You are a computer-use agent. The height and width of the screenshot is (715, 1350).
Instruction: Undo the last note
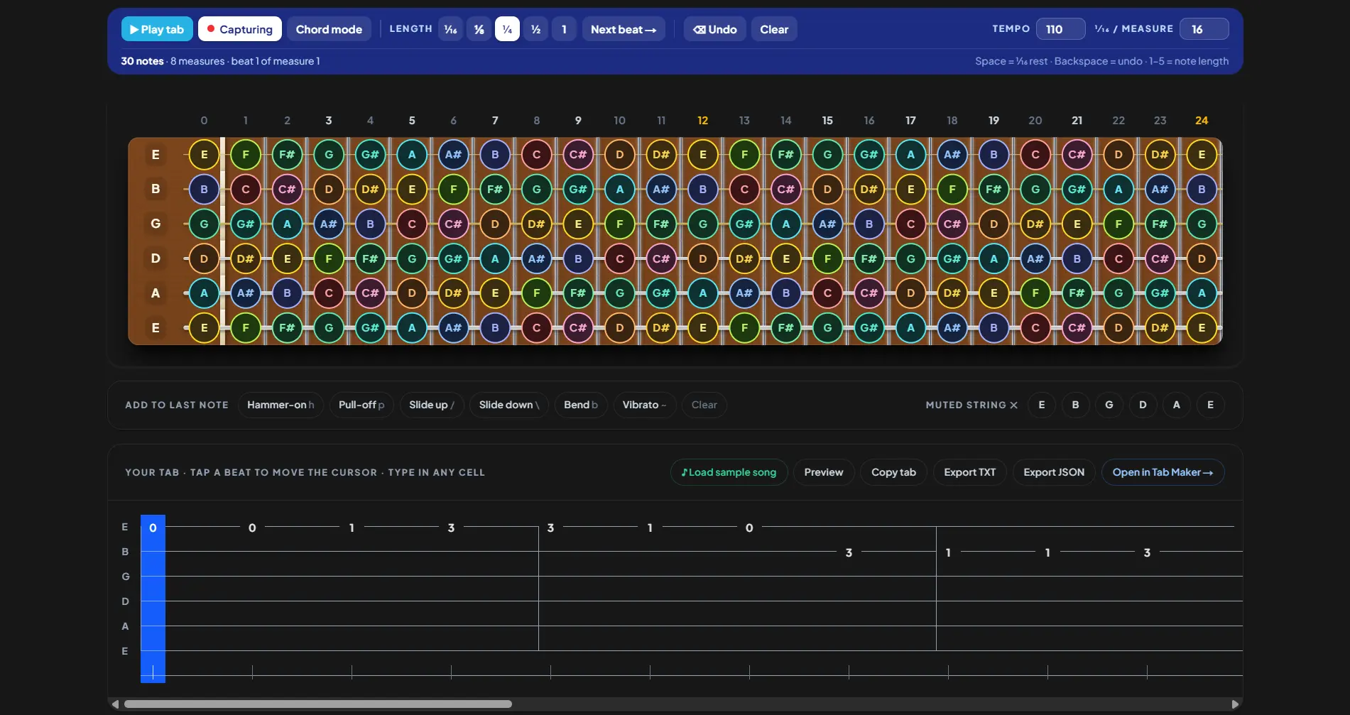click(714, 29)
